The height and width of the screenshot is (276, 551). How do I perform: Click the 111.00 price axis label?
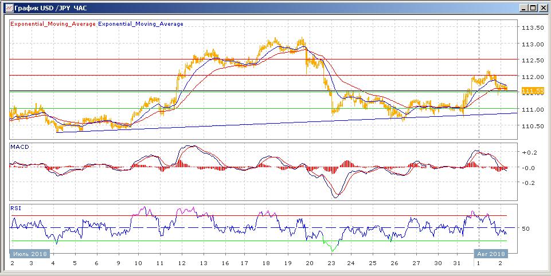point(532,109)
